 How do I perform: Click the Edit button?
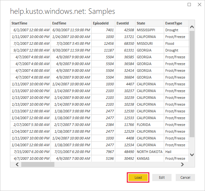[x=162, y=177]
